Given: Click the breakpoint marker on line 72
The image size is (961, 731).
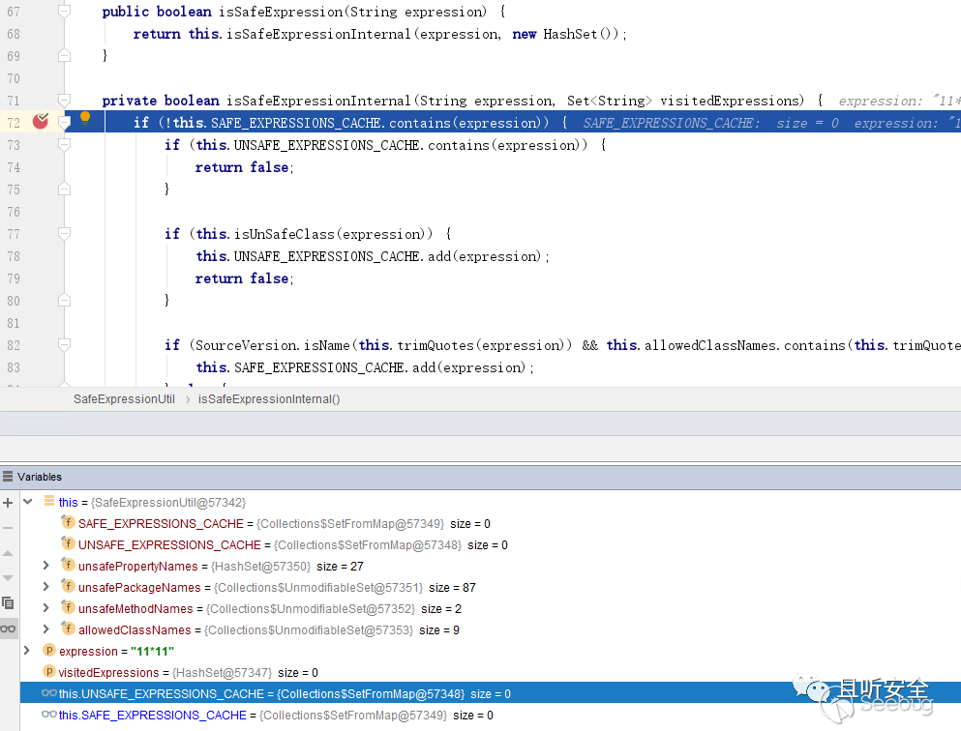Looking at the screenshot, I should click(x=41, y=122).
